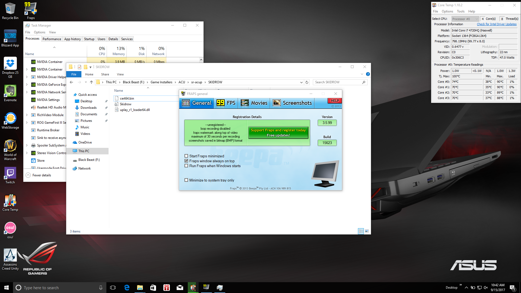Image resolution: width=521 pixels, height=293 pixels.
Task: Open Fraps Screenshots tab
Action: [x=292, y=103]
